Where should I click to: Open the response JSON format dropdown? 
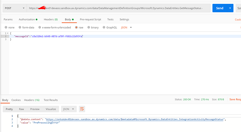tap(69, 109)
